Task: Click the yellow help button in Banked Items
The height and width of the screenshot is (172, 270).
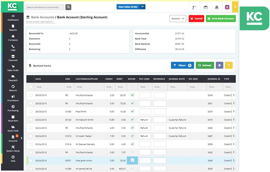Action: (x=229, y=65)
